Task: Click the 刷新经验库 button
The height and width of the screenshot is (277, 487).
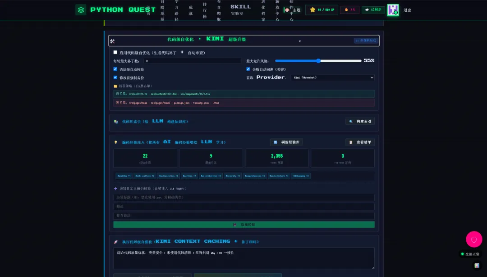Action: (286, 142)
